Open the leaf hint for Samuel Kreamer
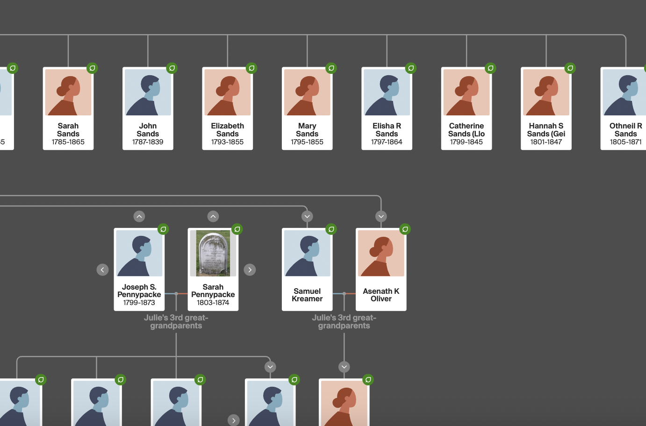646x426 pixels. click(x=331, y=229)
